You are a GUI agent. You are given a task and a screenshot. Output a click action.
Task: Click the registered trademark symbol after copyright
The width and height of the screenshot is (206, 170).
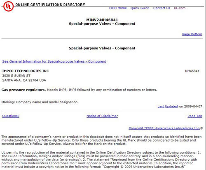[x=201, y=128]
